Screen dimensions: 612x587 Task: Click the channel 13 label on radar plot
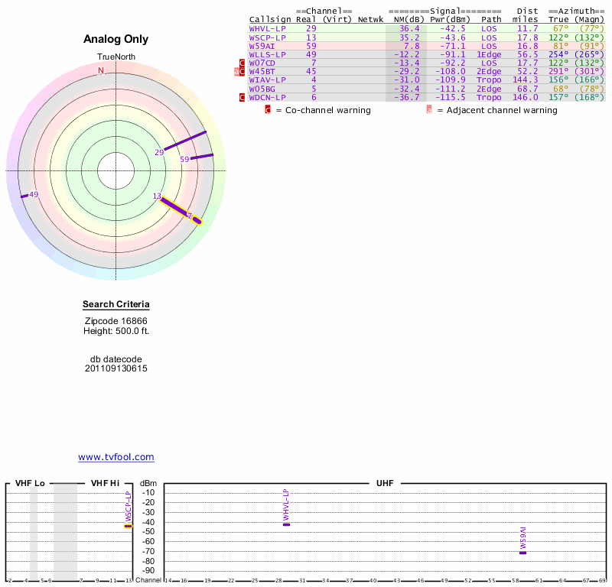(x=157, y=196)
